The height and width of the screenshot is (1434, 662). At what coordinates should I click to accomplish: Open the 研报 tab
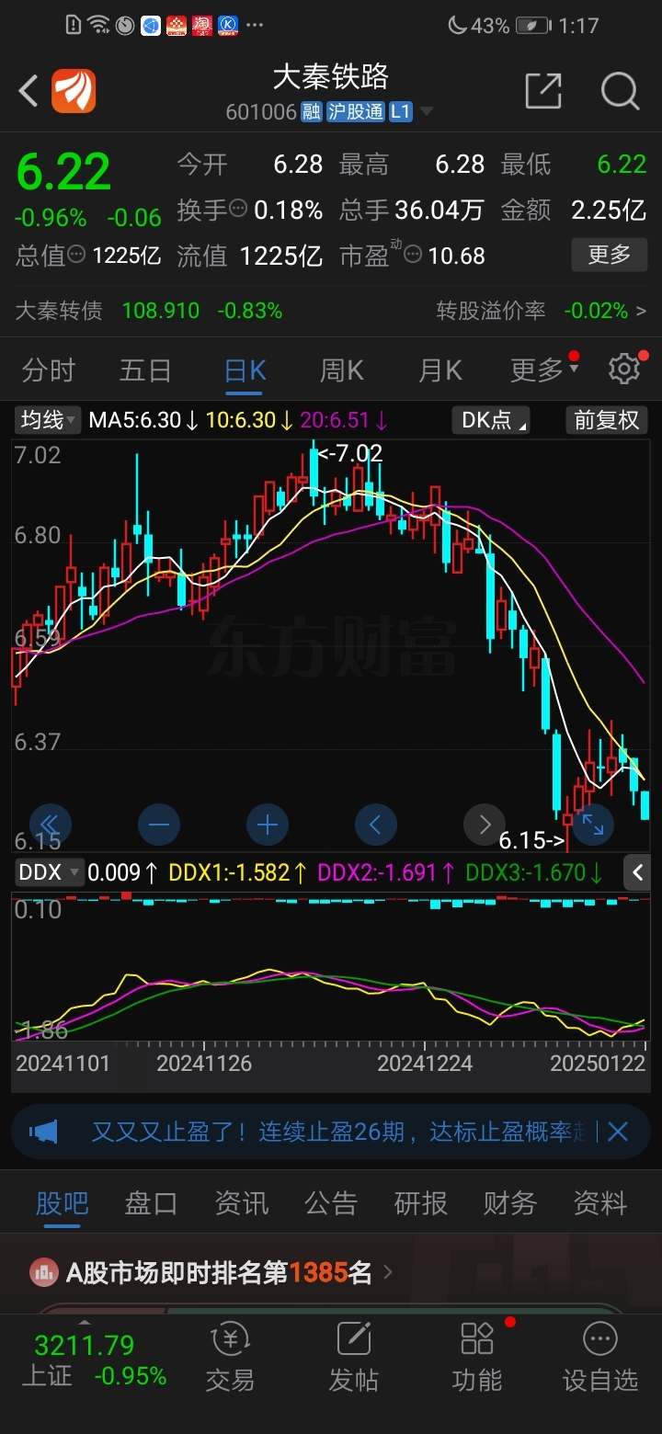tap(420, 1202)
